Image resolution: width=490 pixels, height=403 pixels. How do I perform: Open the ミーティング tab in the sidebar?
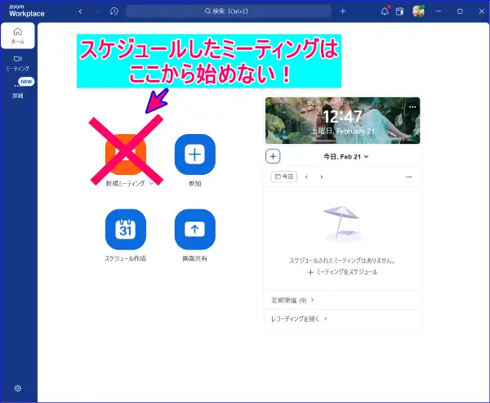coord(18,63)
